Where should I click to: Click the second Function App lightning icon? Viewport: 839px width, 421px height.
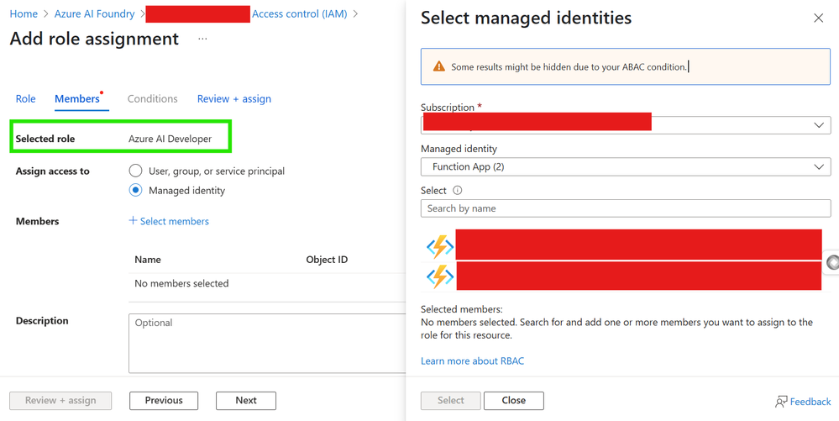point(440,276)
